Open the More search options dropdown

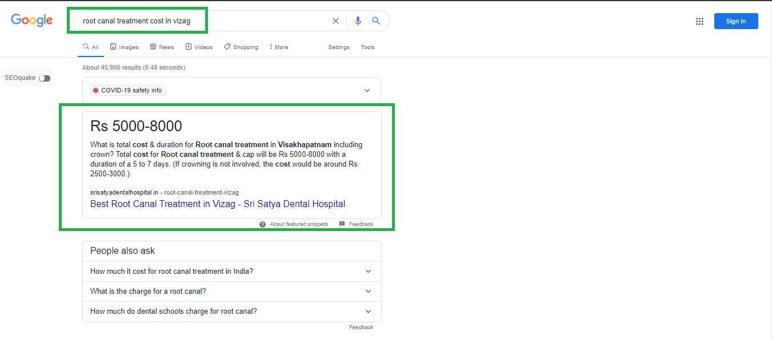[x=279, y=47]
